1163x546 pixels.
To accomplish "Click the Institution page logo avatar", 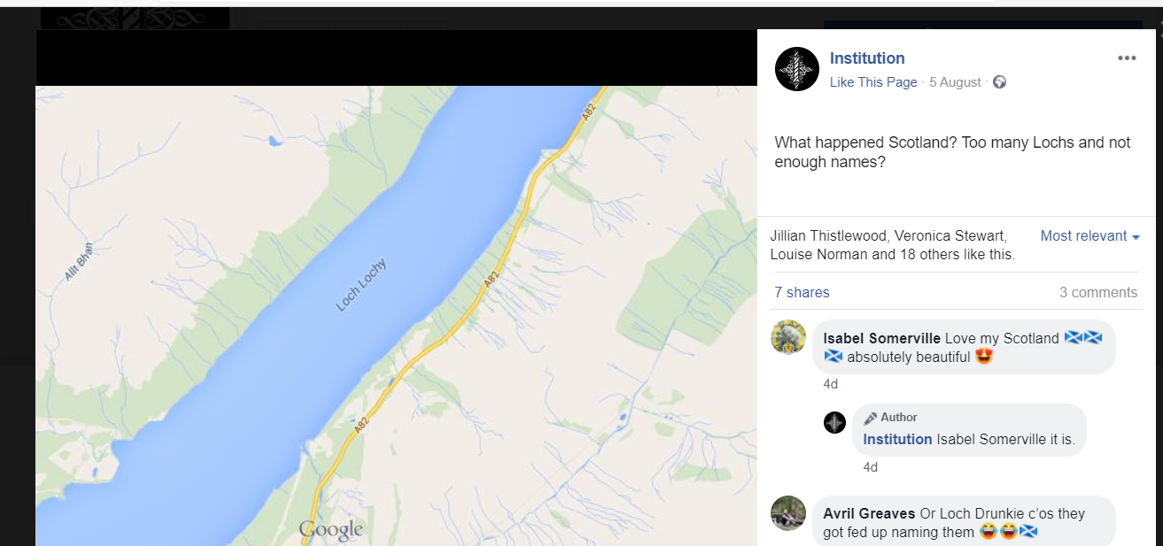I will pos(797,69).
